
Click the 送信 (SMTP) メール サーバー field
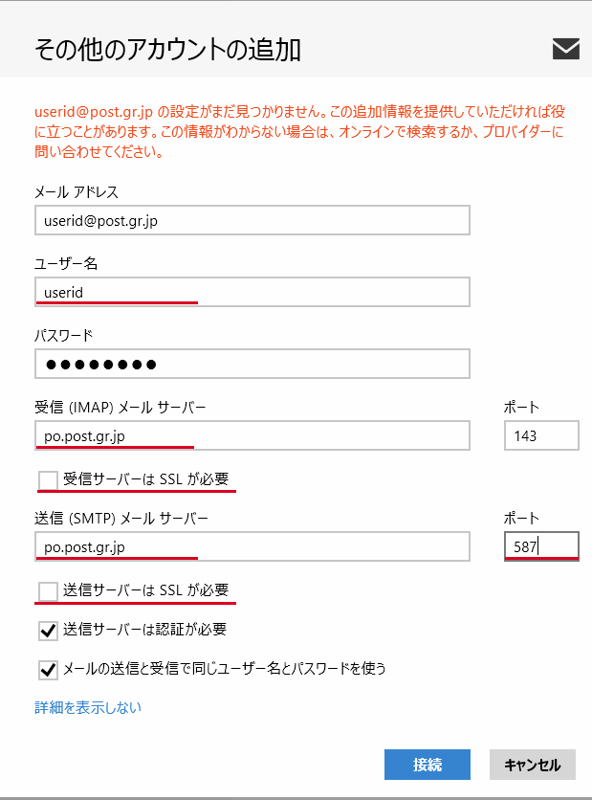pyautogui.click(x=252, y=546)
